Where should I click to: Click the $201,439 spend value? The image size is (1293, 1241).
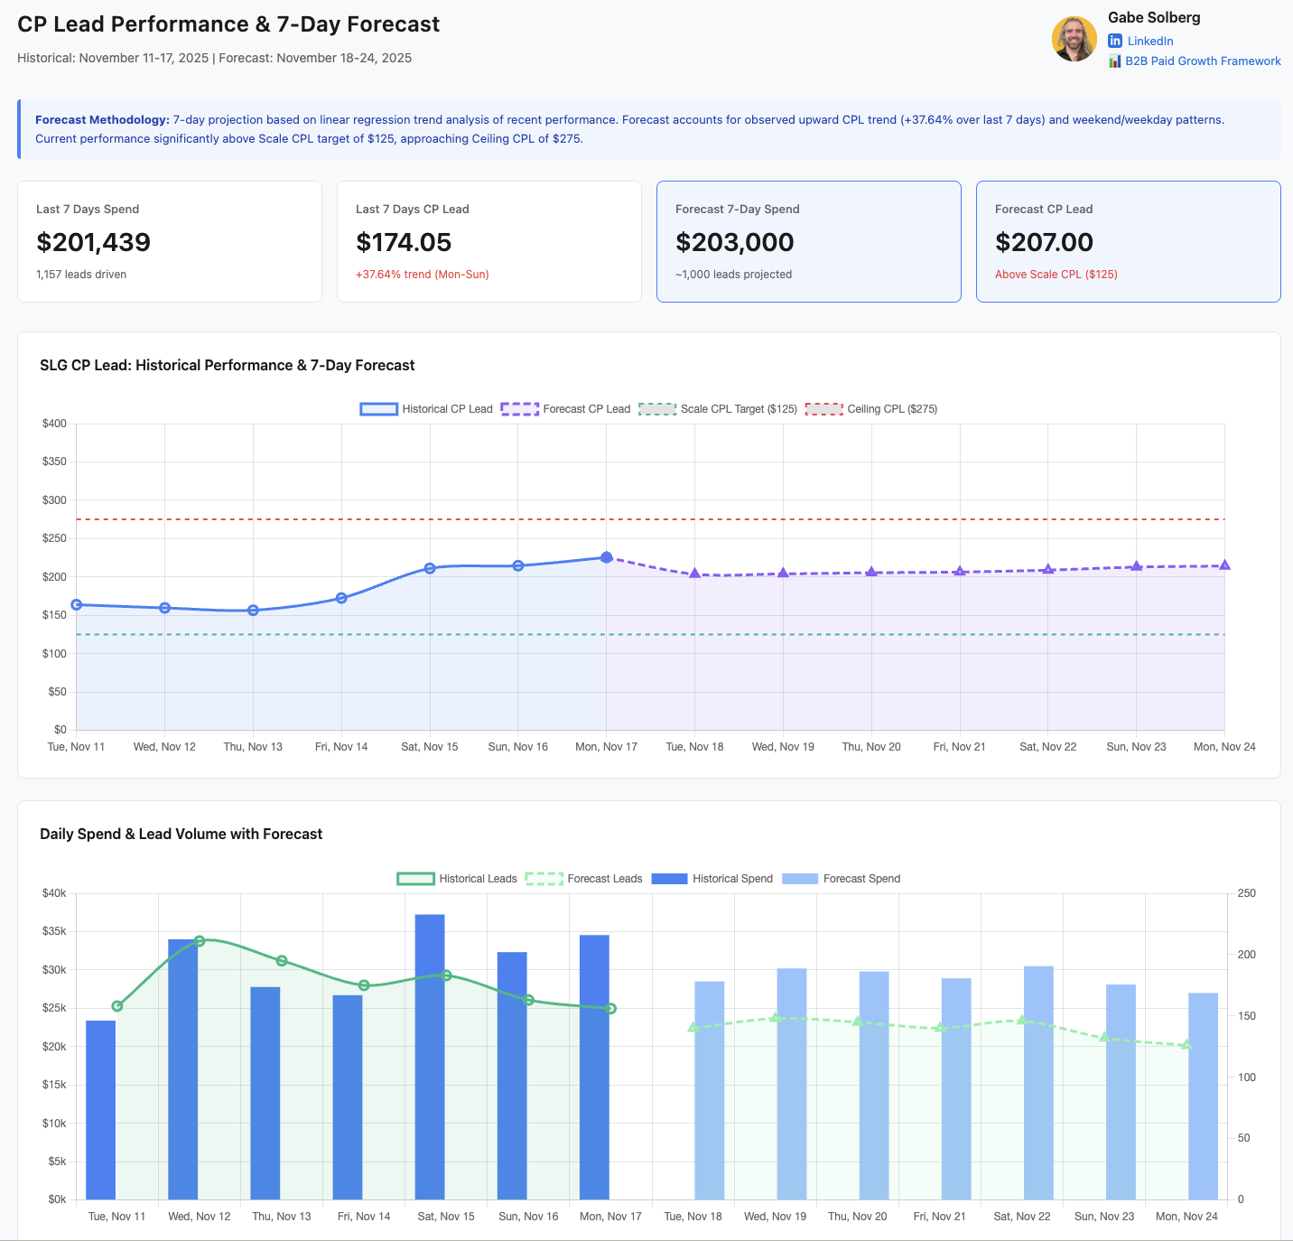coord(93,242)
